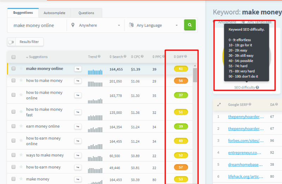Toggle the Results filter switch
Viewport: 282px width, 184px height.
11,42
